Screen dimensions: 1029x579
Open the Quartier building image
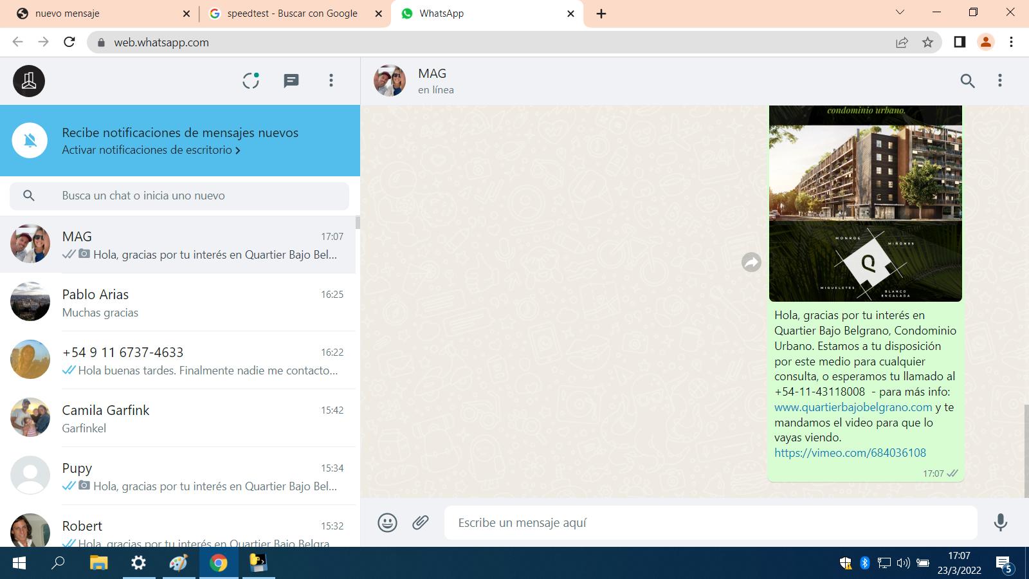pyautogui.click(x=866, y=203)
